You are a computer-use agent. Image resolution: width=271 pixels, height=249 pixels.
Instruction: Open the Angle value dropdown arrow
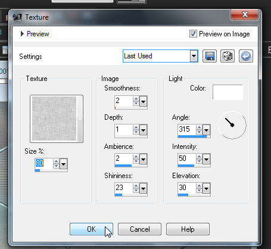(x=206, y=130)
